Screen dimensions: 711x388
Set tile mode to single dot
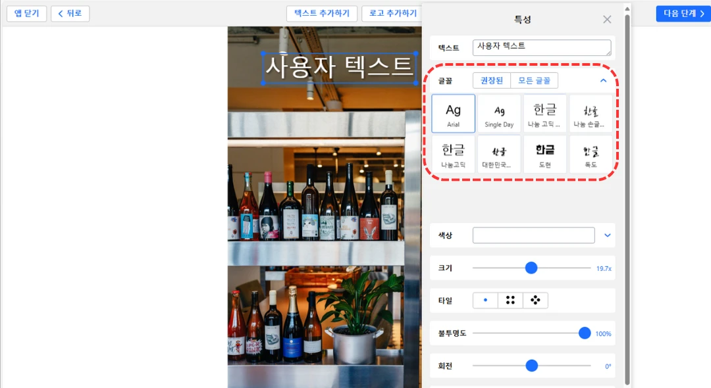point(485,301)
